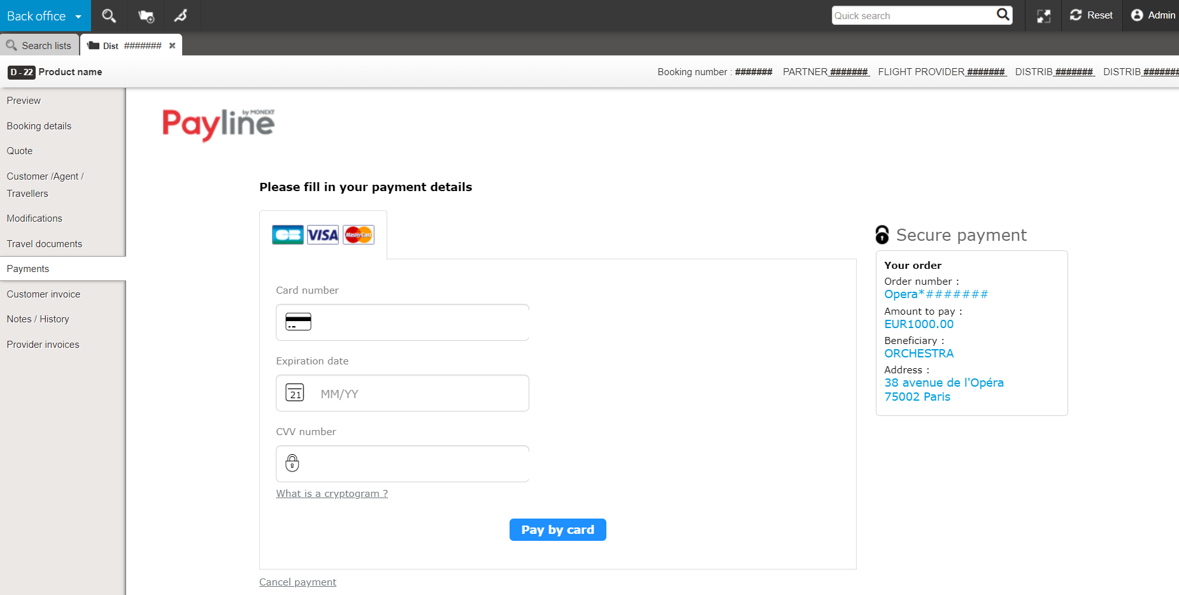
Task: Click the magnifier search icon in top toolbar
Action: coord(109,16)
